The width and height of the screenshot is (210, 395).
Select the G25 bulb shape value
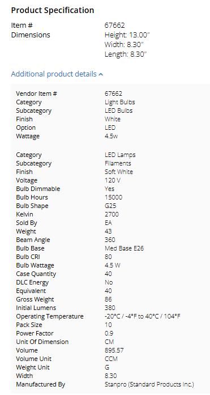point(110,206)
